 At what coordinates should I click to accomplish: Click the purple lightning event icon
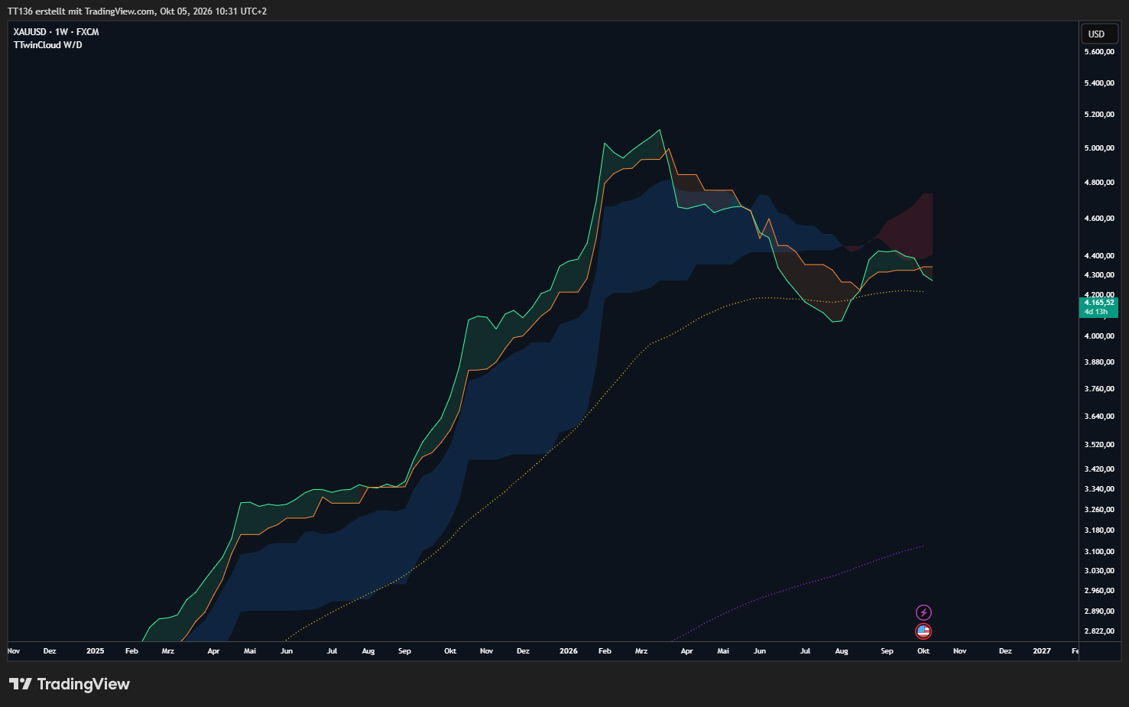tap(923, 612)
